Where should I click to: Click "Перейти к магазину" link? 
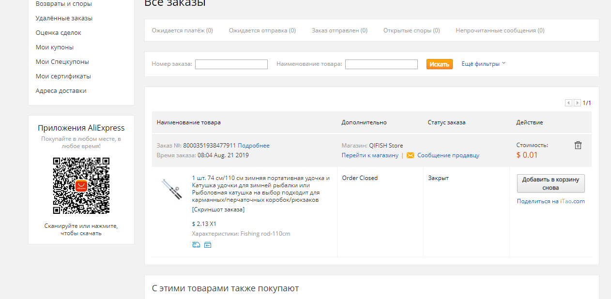pos(370,155)
